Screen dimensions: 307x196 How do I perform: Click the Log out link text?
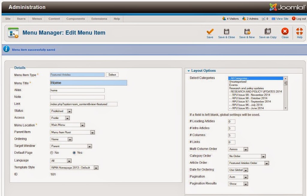301,19
